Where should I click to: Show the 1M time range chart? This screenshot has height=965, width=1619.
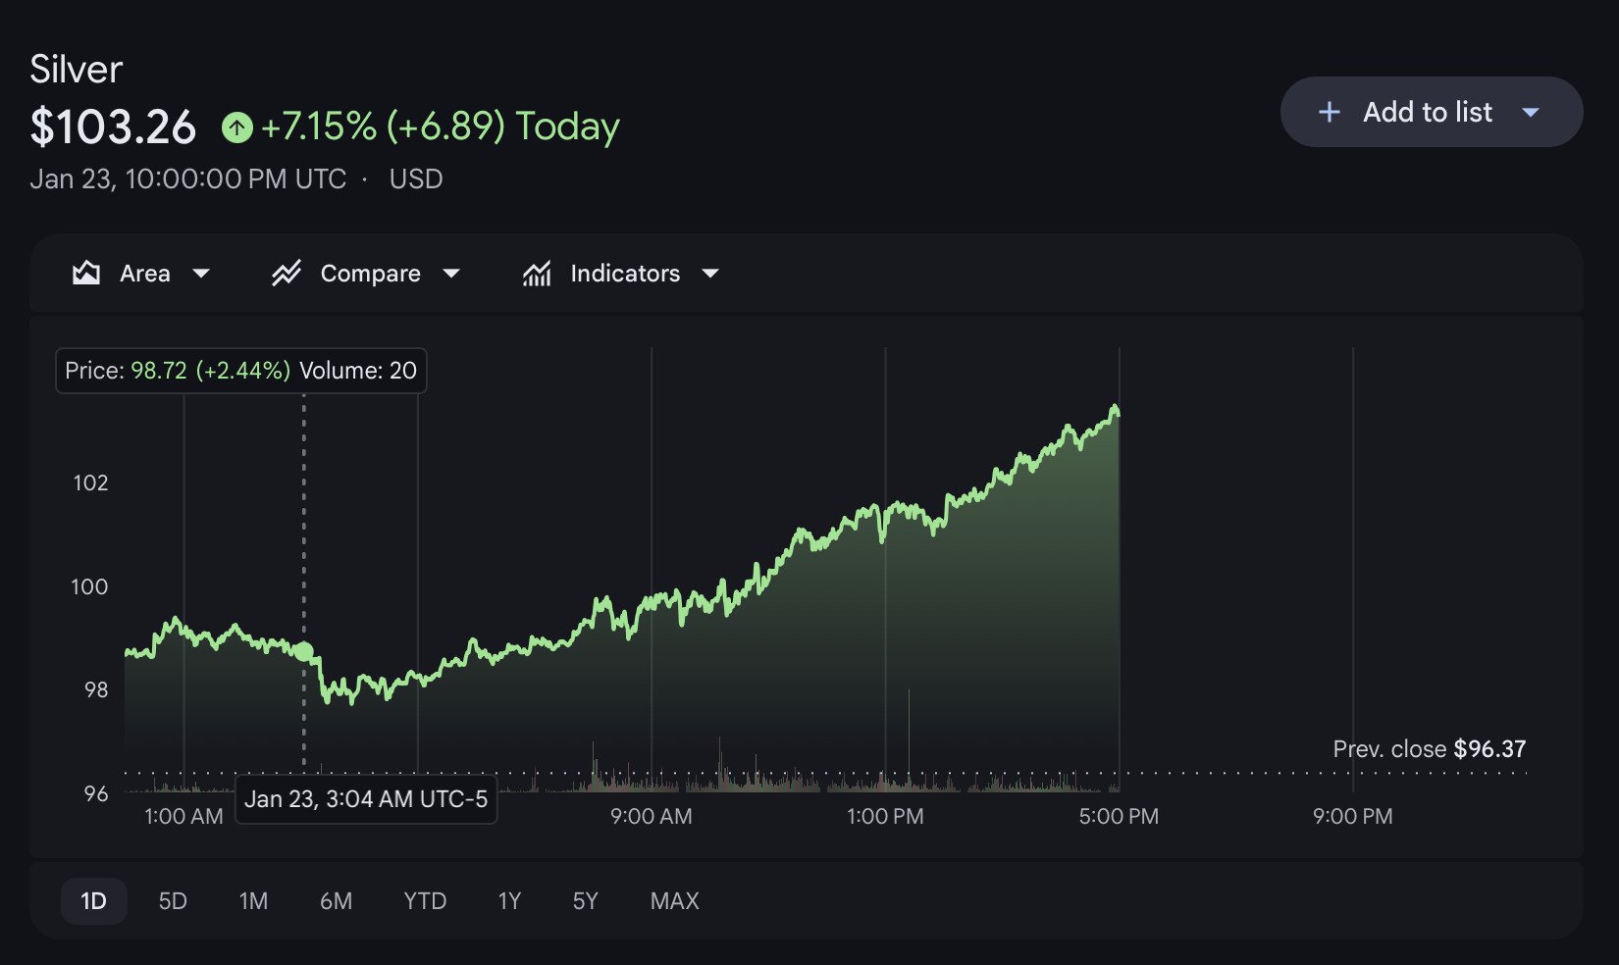[253, 901]
